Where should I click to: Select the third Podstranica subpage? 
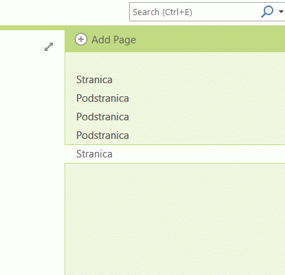click(x=102, y=135)
